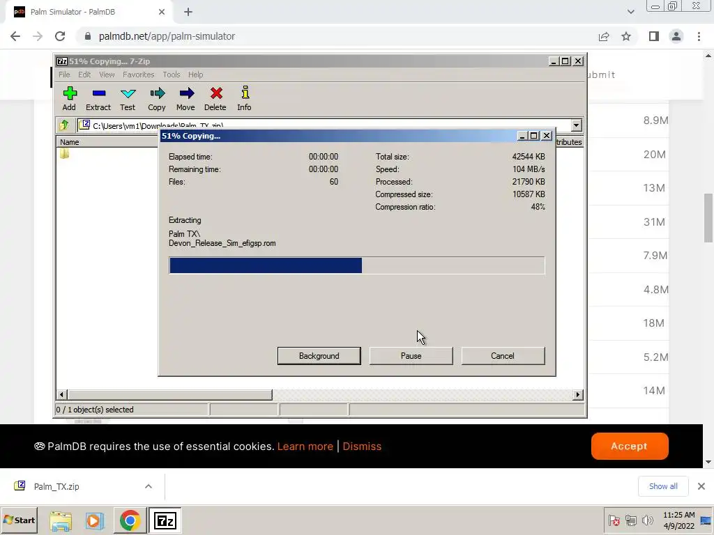Open the Palm_TX.zip downloaded file
The height and width of the screenshot is (535, 714).
coord(56,486)
